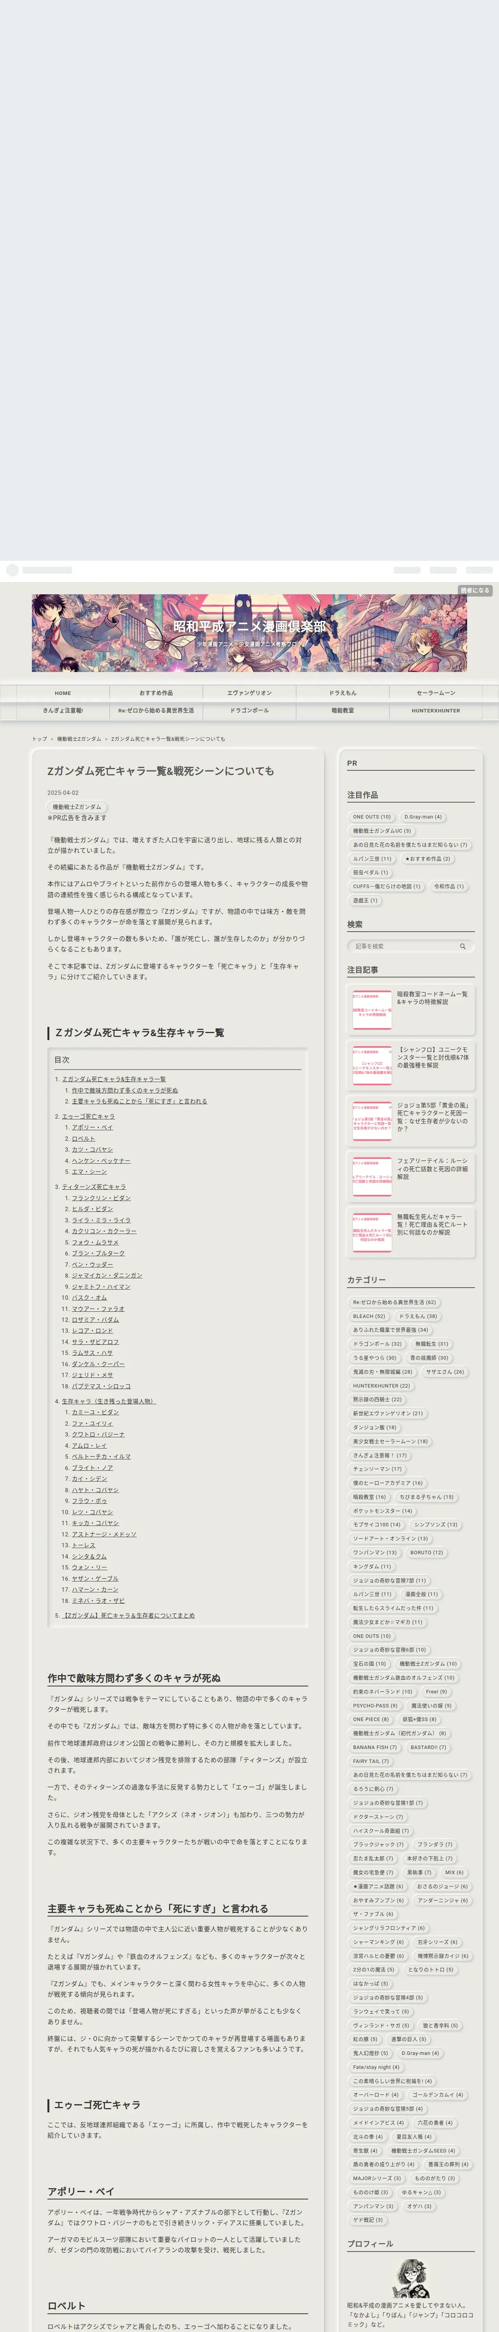499x2332 pixels.
Task: Open シャーマンキング (6) category
Action: [379, 1941]
